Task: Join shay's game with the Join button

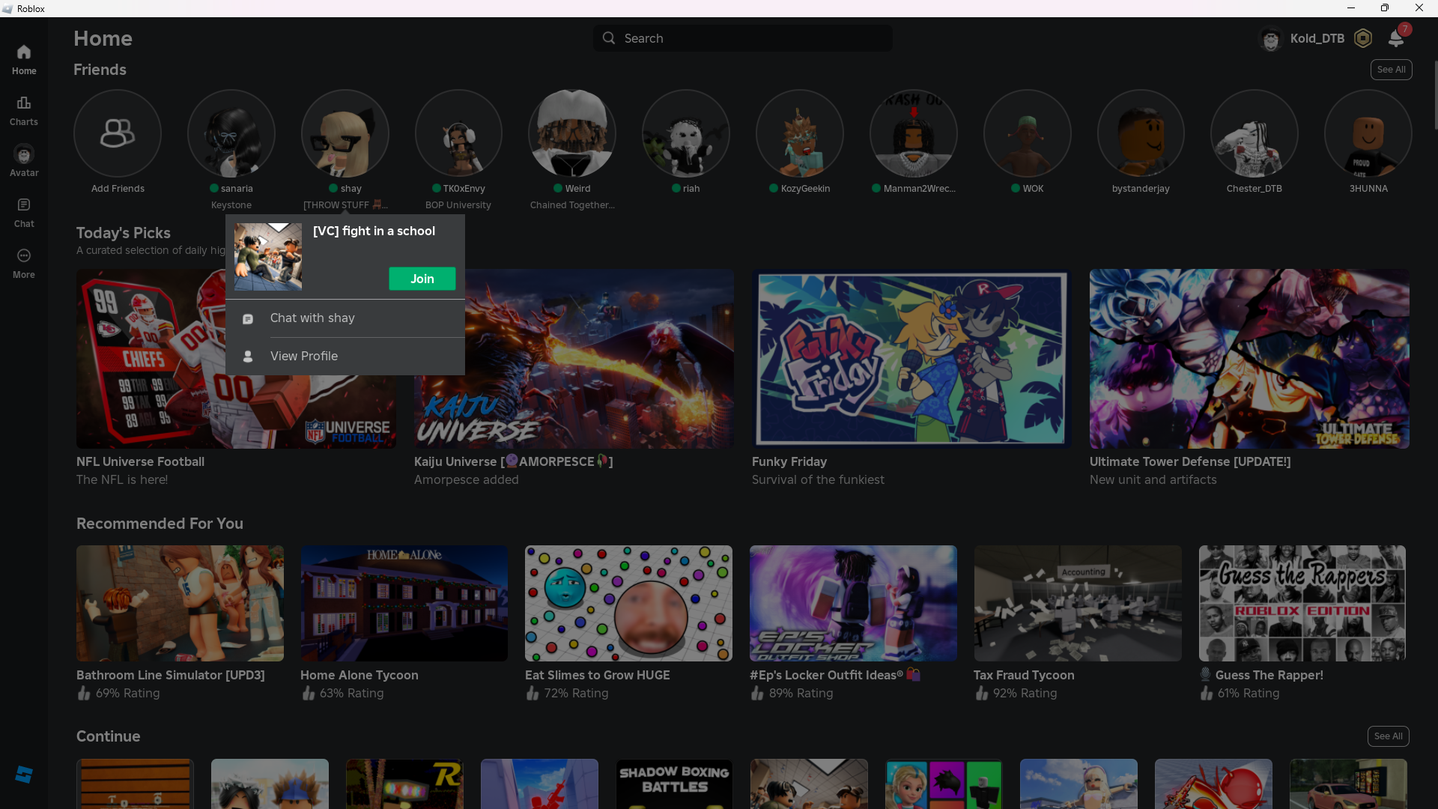Action: click(x=422, y=279)
